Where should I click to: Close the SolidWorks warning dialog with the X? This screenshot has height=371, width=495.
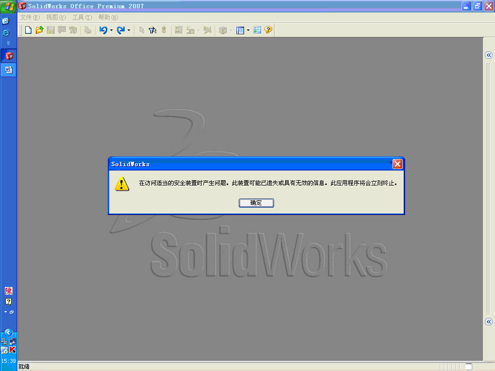[x=397, y=164]
